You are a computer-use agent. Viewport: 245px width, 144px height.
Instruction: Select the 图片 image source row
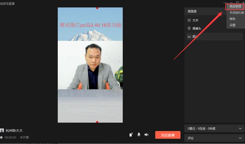click(x=214, y=37)
